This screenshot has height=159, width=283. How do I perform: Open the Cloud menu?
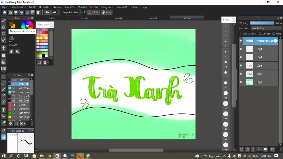click(135, 7)
